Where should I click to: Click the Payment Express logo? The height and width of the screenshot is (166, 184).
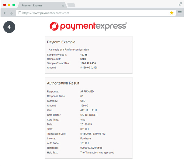click(88, 26)
